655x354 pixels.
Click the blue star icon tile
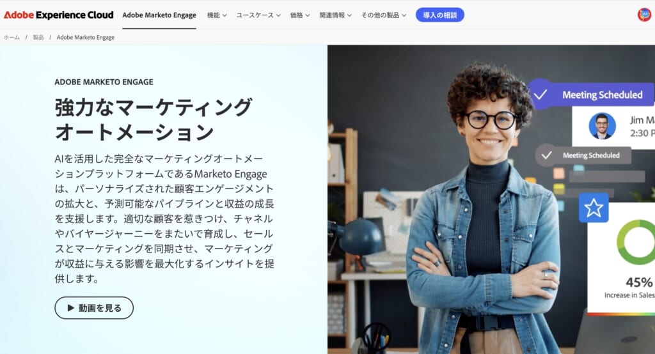click(x=593, y=208)
